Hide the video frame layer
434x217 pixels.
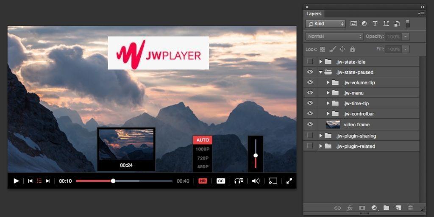pyautogui.click(x=310, y=124)
